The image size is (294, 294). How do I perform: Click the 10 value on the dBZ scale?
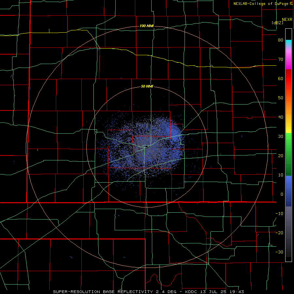point(281,175)
